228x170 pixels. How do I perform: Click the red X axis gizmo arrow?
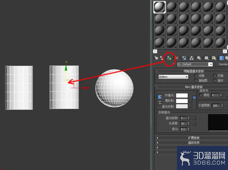(x=86, y=88)
